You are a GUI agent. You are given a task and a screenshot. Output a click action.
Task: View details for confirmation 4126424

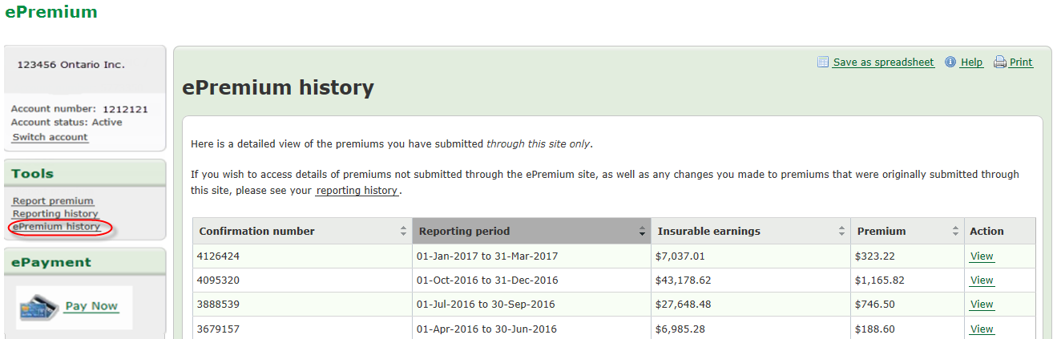click(982, 256)
